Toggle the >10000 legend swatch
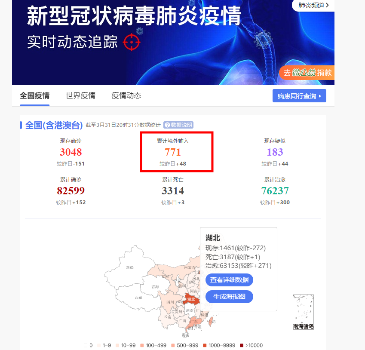 242,345
